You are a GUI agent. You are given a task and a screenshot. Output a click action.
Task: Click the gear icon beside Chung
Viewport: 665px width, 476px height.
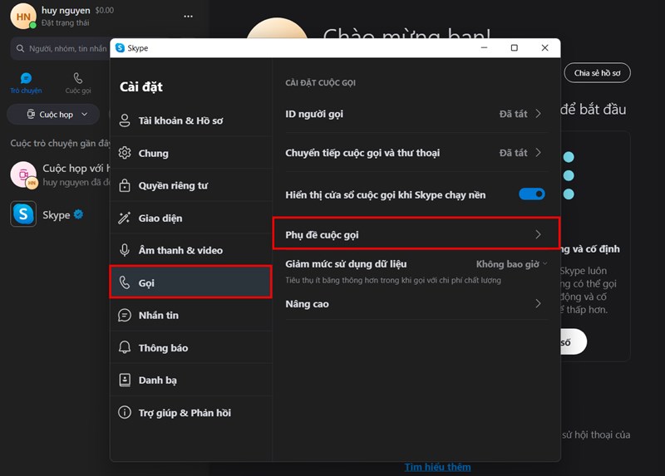[125, 153]
